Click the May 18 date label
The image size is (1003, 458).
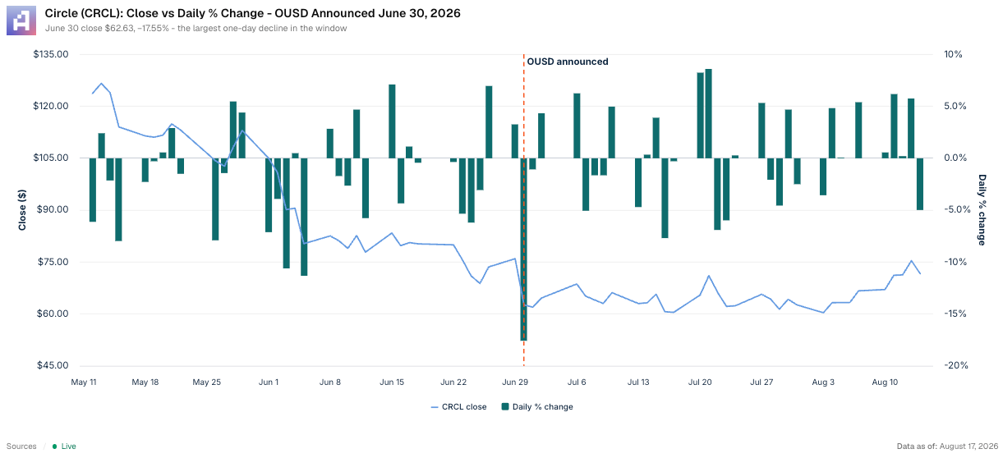145,382
